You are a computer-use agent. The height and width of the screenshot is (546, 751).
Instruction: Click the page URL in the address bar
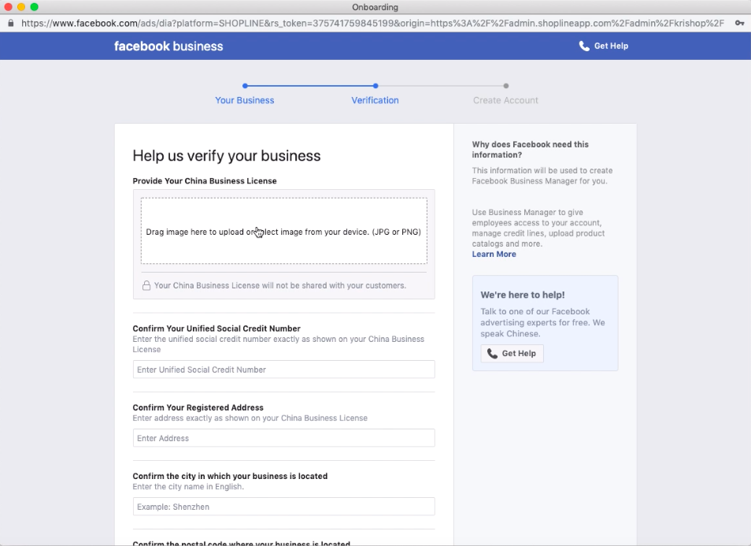coord(372,23)
